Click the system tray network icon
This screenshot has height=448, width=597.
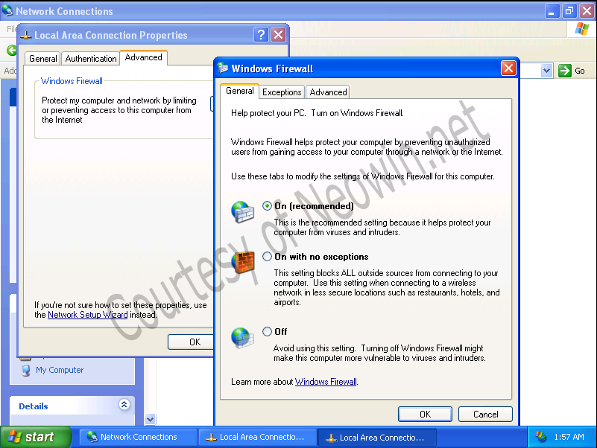(x=540, y=437)
